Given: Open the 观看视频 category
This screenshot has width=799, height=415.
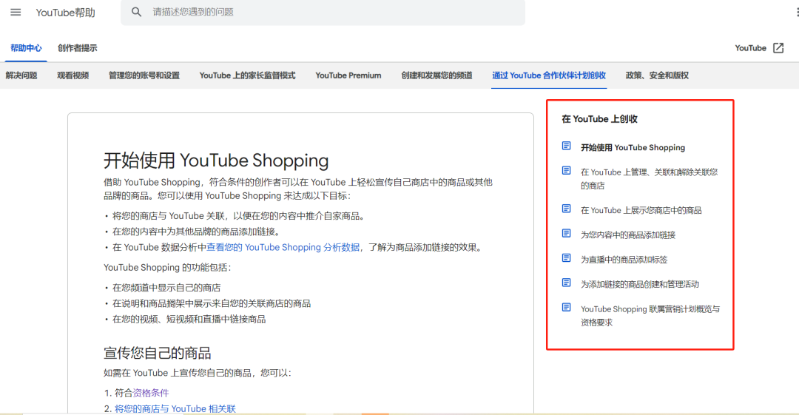Looking at the screenshot, I should (x=73, y=75).
